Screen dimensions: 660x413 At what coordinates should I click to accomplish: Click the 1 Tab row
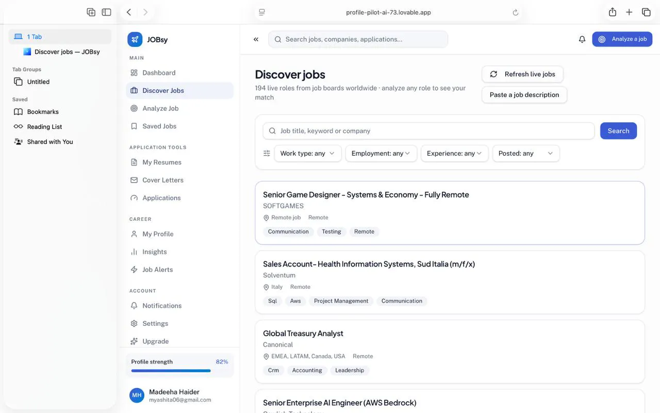tap(60, 37)
